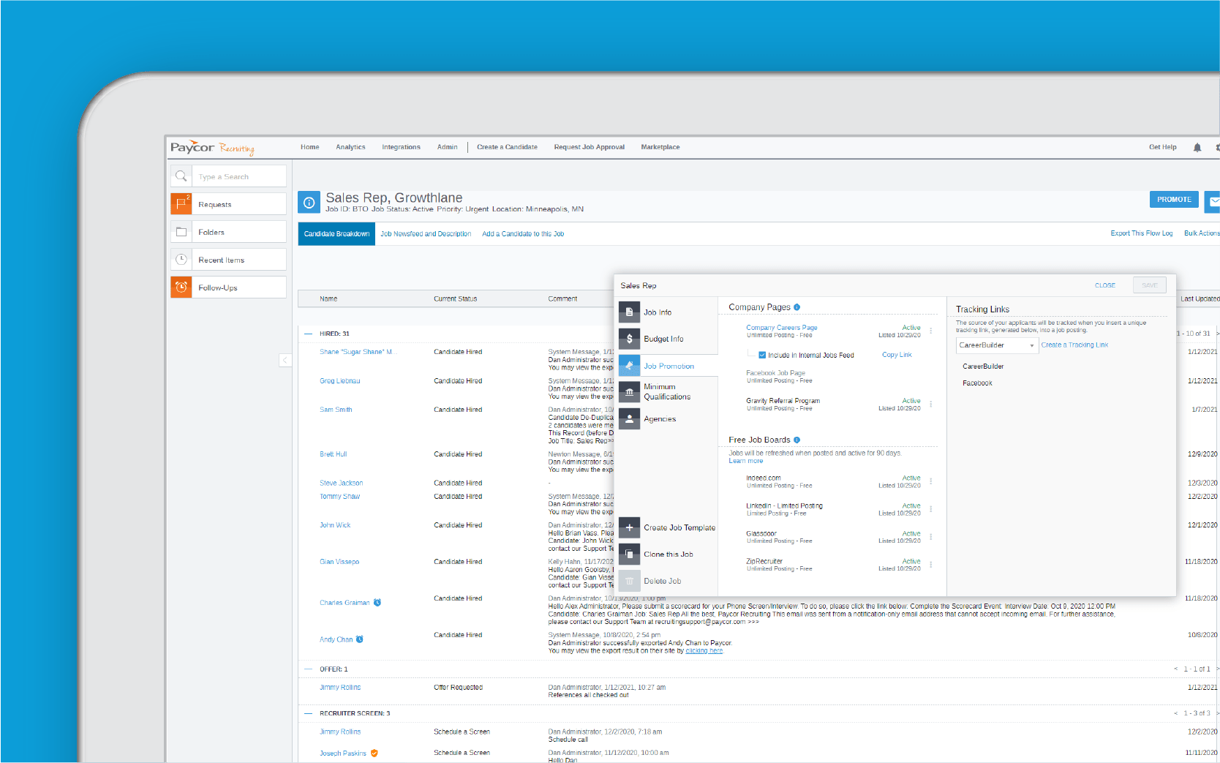The image size is (1220, 763).
Task: Collapse the HIRED: 31 section
Action: pos(308,334)
